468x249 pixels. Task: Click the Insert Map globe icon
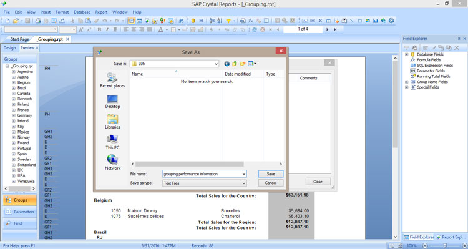[x=384, y=21]
